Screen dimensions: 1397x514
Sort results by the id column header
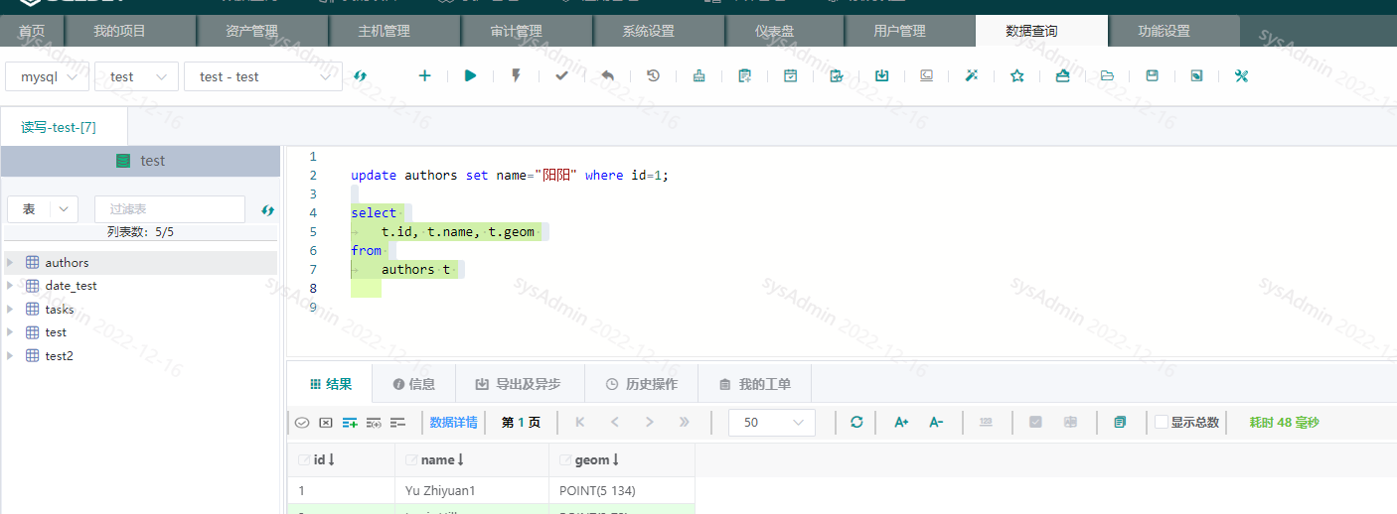(x=341, y=459)
